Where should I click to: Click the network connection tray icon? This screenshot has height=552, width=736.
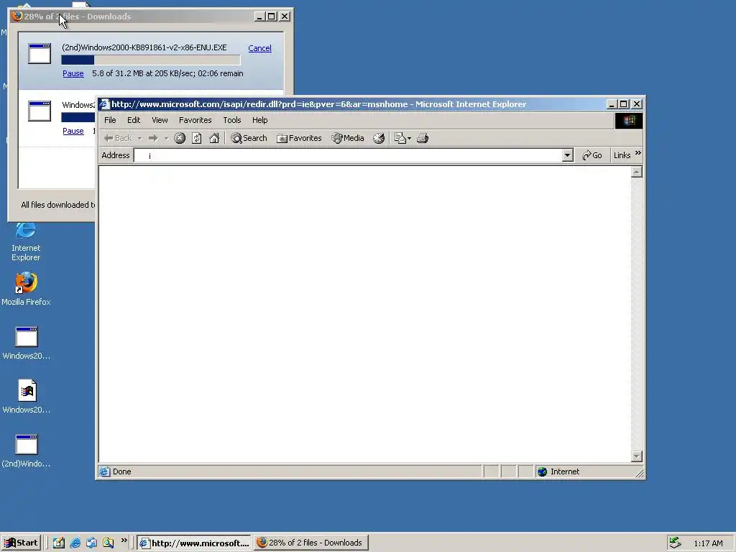[675, 543]
